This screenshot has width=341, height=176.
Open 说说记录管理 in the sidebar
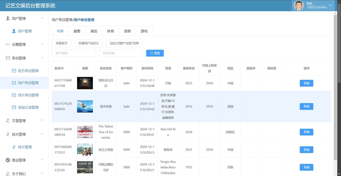point(28,107)
